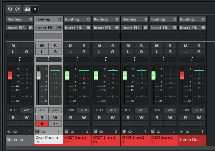Open Insert-Eff. section of XFSDT Snare 2-01
Viewport: 215px width, 151px height.
132,28
